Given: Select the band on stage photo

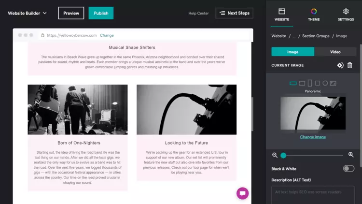Looking at the screenshot, I should coord(78,109).
